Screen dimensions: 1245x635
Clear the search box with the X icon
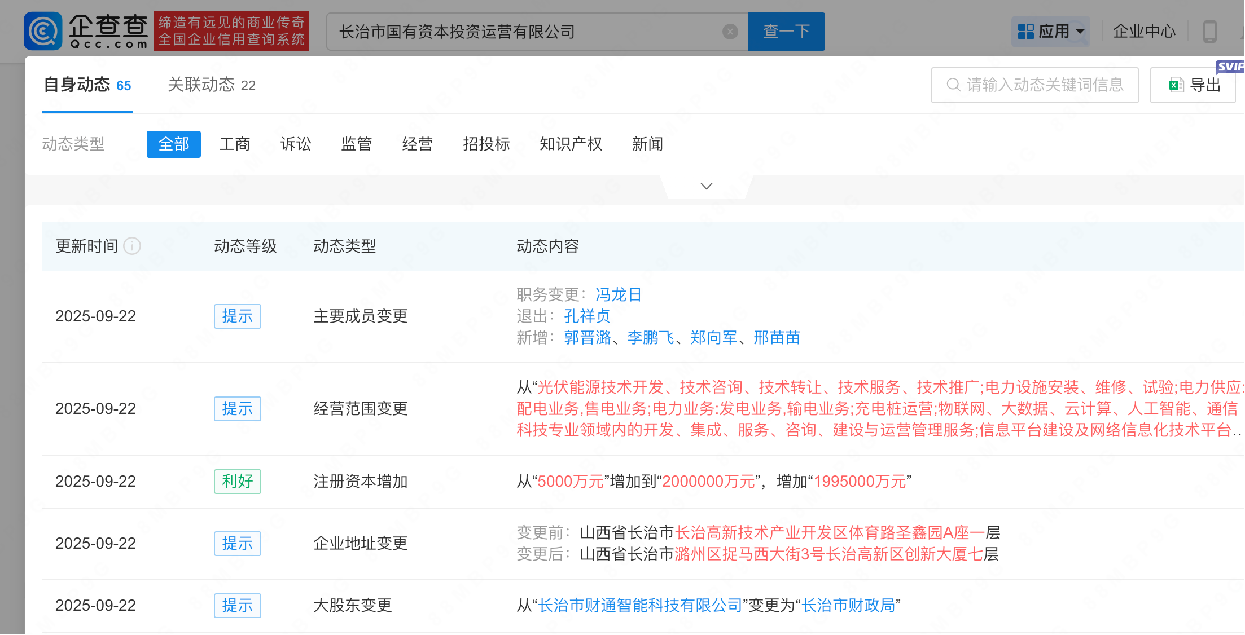coord(730,32)
